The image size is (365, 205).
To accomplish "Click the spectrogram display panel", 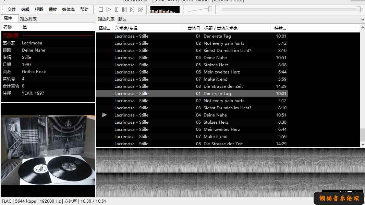I will point(230,173).
